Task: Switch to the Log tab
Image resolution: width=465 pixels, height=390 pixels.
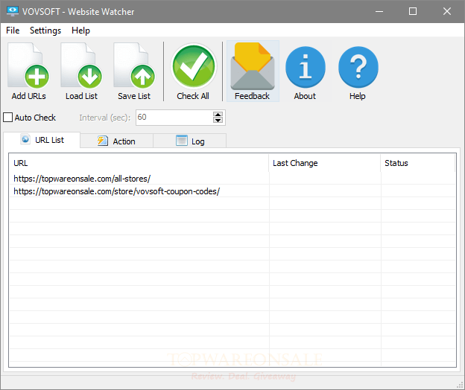Action: [x=190, y=141]
